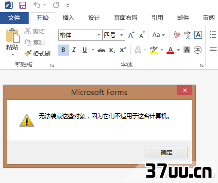Open text effects dropdown arrow
Image resolution: width=218 pixels, height=183 pixels.
coord(145,50)
